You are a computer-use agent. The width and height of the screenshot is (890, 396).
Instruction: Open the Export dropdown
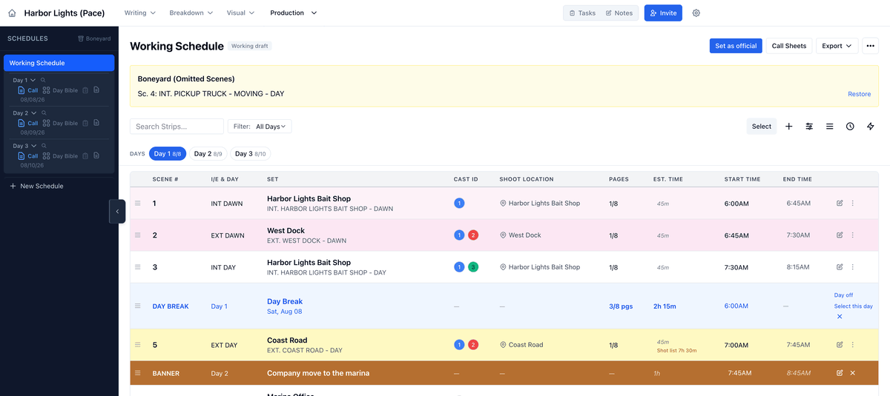coord(837,46)
